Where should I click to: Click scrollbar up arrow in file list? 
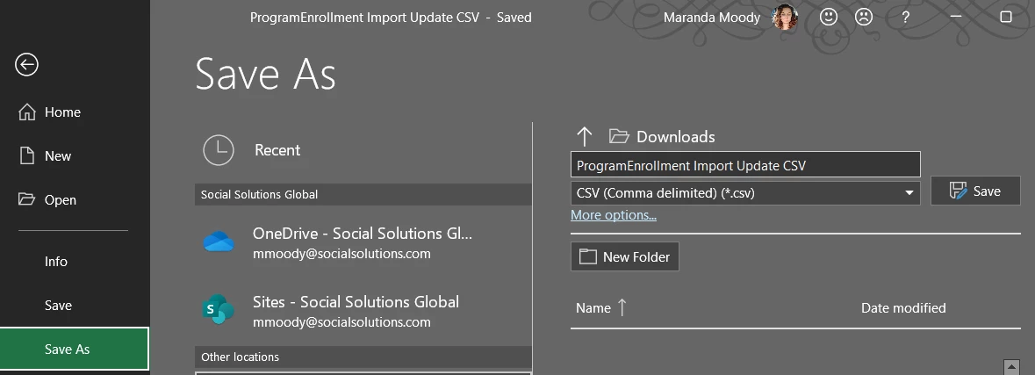(x=1011, y=366)
